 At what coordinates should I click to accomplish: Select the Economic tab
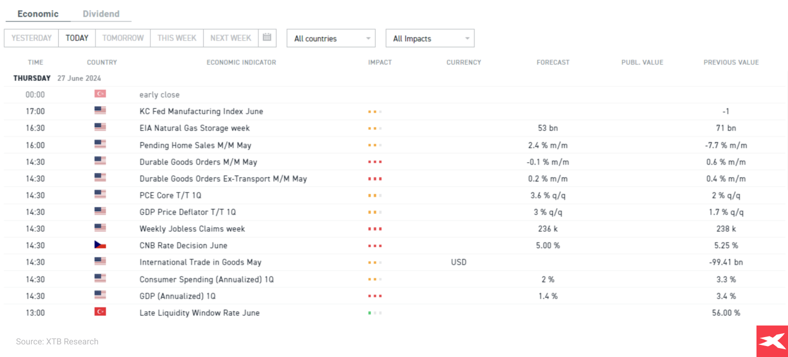(x=38, y=14)
